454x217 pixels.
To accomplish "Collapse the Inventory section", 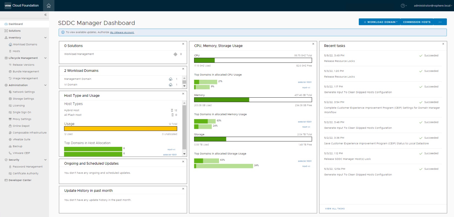I will click(x=45, y=38).
